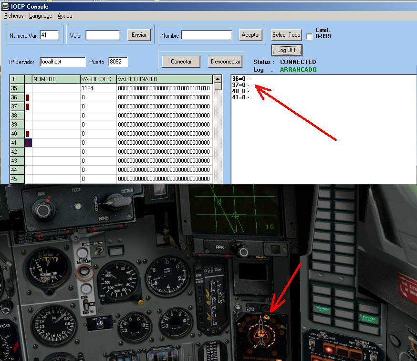The image size is (417, 361).
Task: Click the scroll-up arrow of the variable table
Action: coord(218,79)
